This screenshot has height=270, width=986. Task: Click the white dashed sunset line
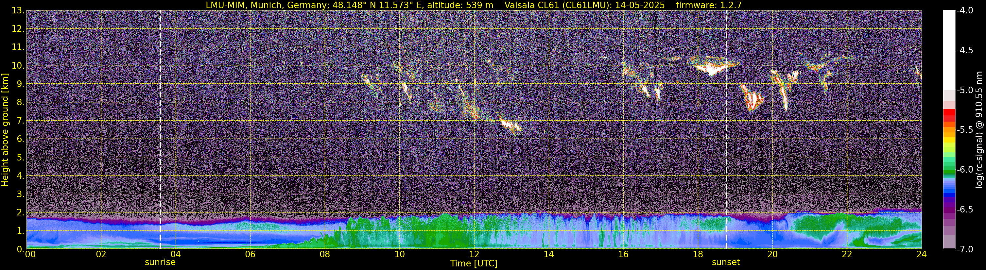(x=726, y=130)
